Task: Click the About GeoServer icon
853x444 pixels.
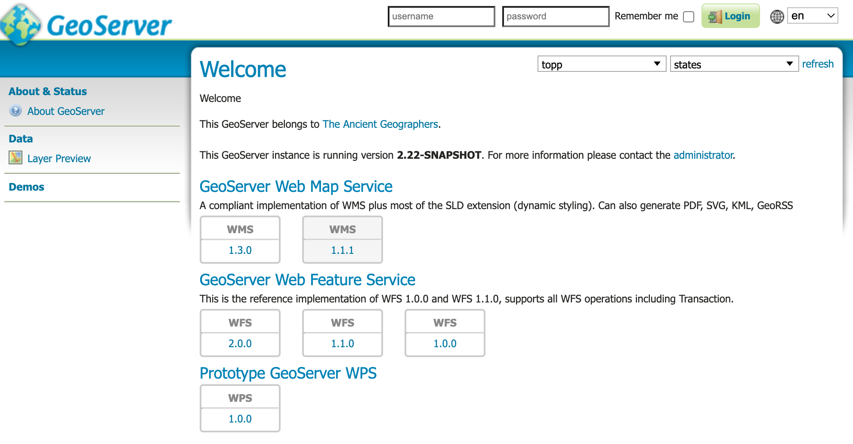Action: click(15, 111)
